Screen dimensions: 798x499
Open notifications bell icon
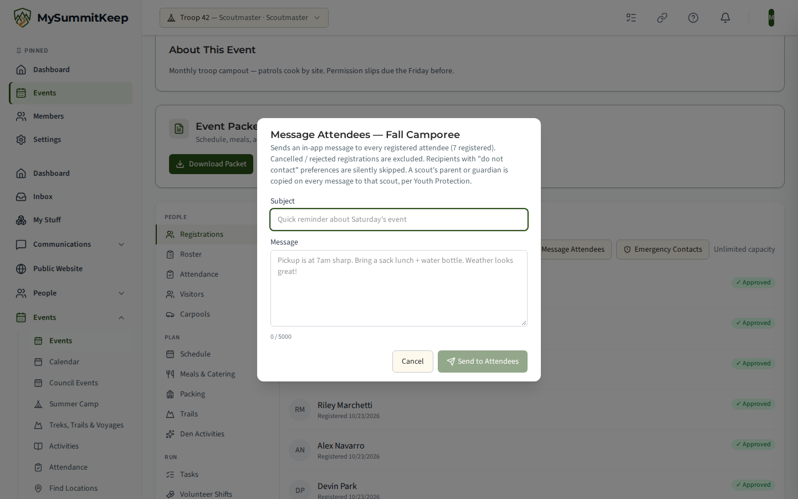tap(725, 18)
